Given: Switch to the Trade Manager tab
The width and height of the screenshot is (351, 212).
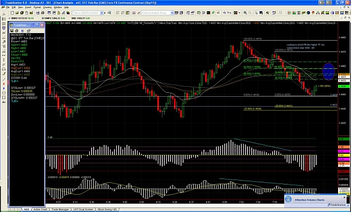Looking at the screenshot, I should point(60,210).
